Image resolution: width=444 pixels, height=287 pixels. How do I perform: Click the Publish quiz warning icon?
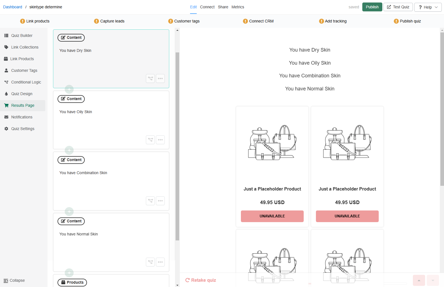click(396, 21)
